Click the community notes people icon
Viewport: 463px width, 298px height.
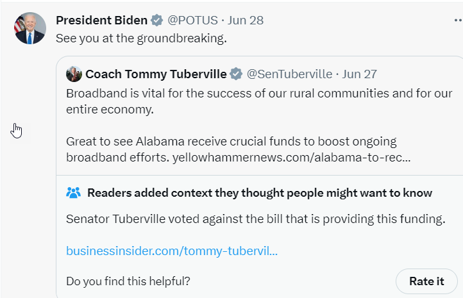click(x=74, y=193)
